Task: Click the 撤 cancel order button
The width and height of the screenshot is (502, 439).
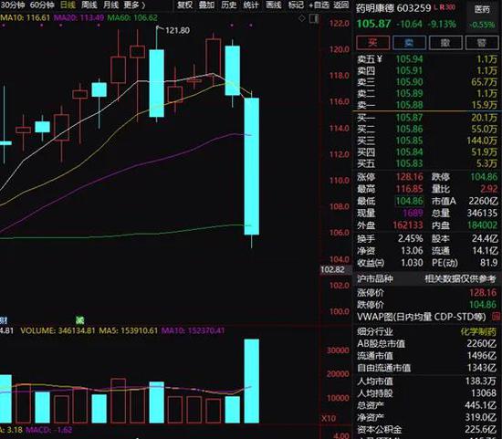Action: tap(445, 43)
